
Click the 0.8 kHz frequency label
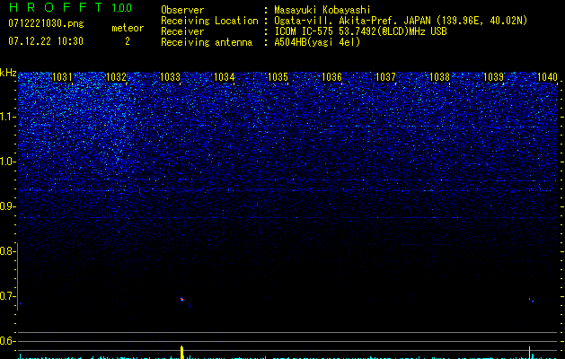pyautogui.click(x=7, y=251)
